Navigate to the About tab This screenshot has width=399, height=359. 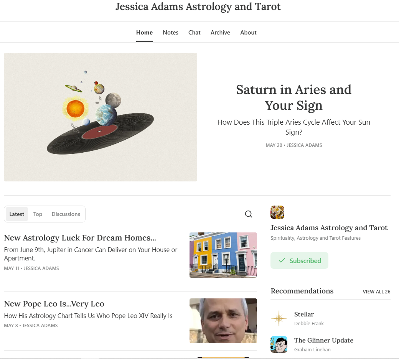coord(248,33)
